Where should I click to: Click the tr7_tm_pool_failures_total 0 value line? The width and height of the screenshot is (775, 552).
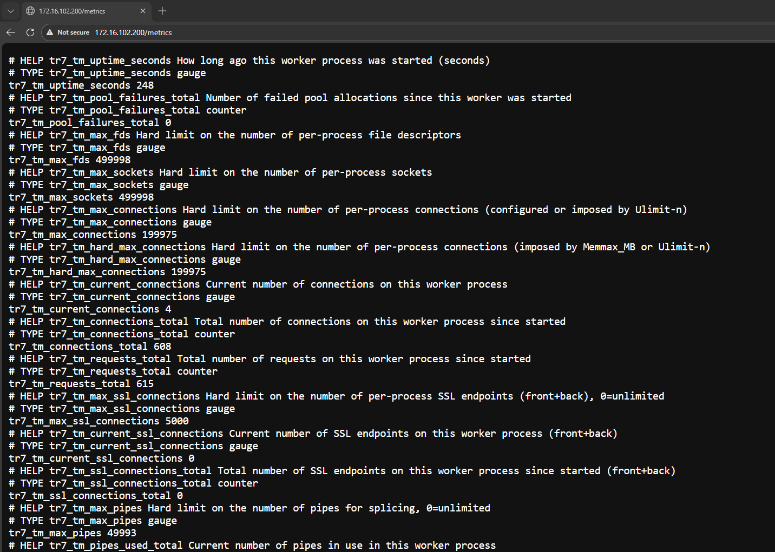tap(90, 123)
